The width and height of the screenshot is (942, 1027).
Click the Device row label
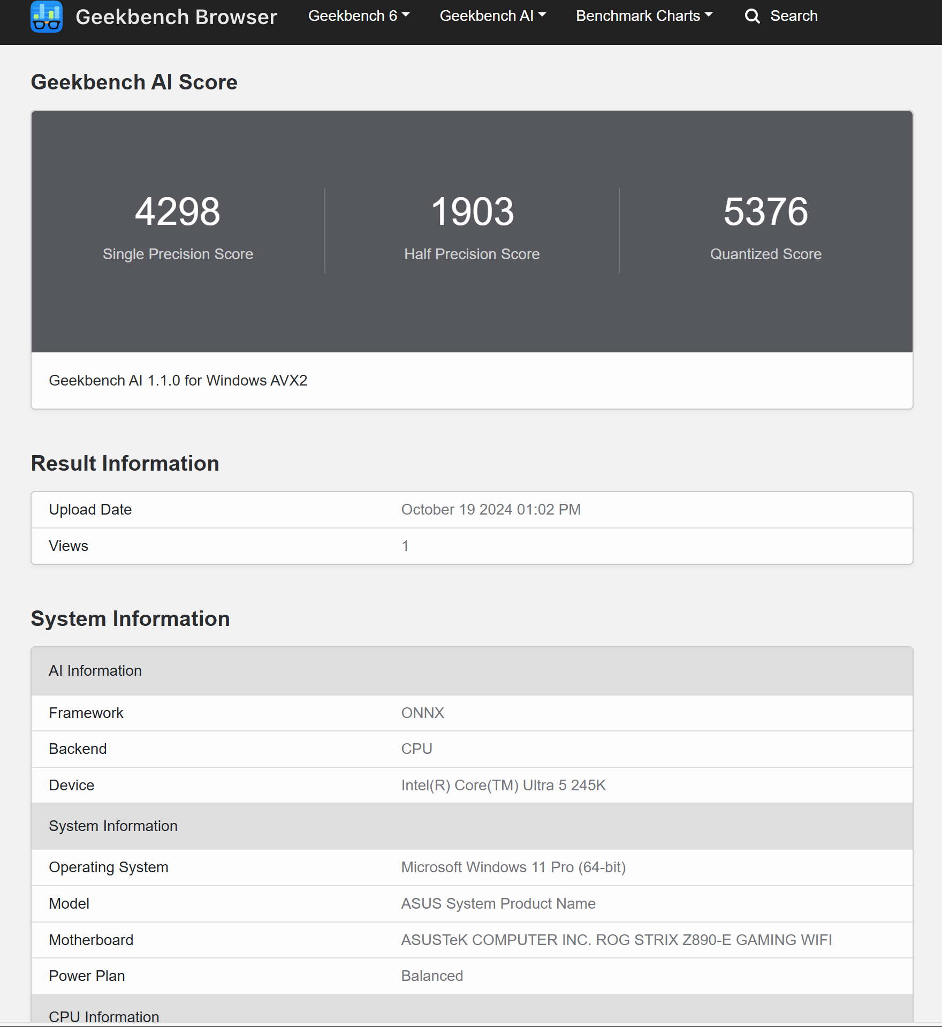click(x=72, y=785)
